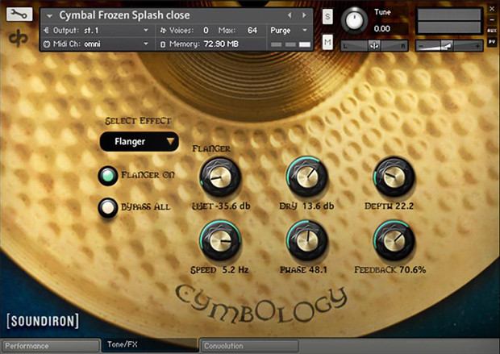Click the Memory 72.90 MB readout
The height and width of the screenshot is (354, 500).
point(221,44)
